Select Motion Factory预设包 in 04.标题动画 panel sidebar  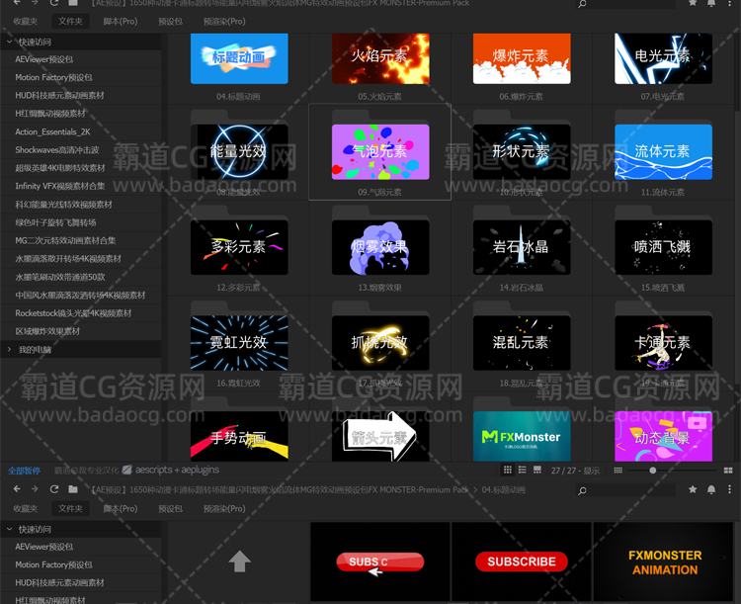point(81,564)
